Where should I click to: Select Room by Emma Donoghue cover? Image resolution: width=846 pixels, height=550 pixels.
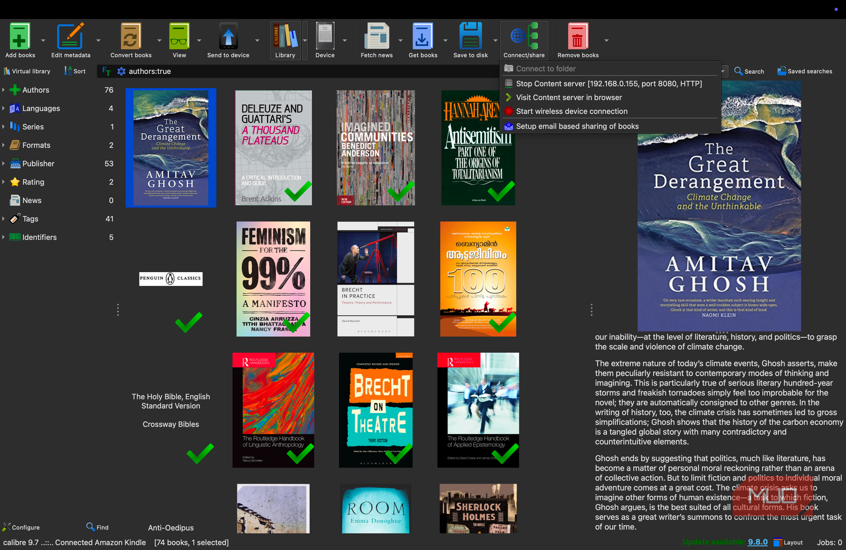click(x=375, y=508)
